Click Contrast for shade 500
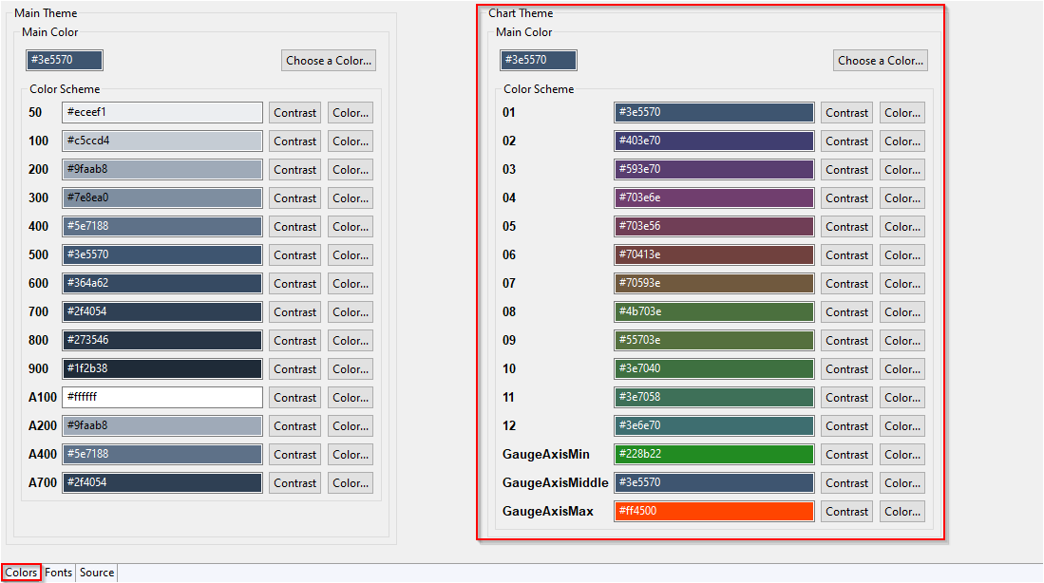1044x583 pixels. (x=294, y=254)
